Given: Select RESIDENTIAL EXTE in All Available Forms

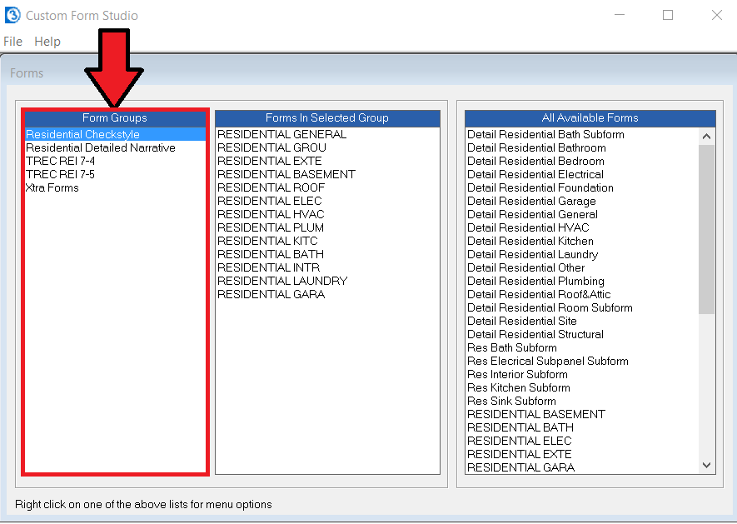Looking at the screenshot, I should pos(582,454).
